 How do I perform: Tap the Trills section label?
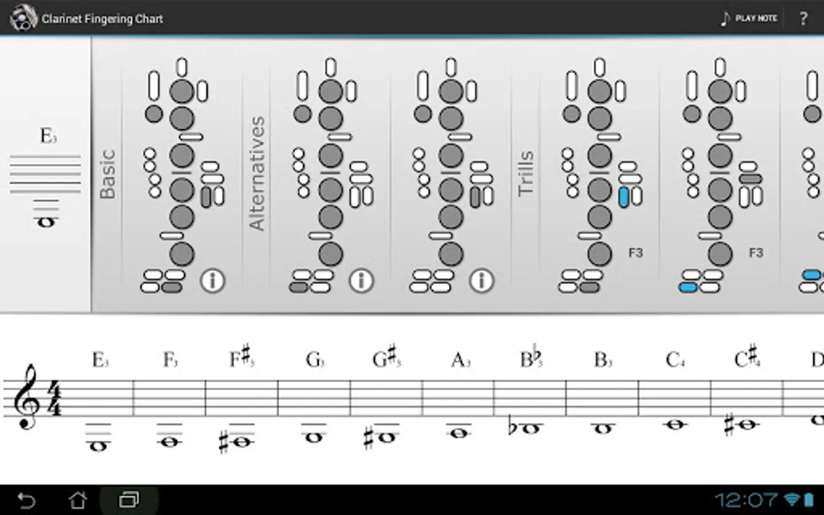click(x=525, y=174)
